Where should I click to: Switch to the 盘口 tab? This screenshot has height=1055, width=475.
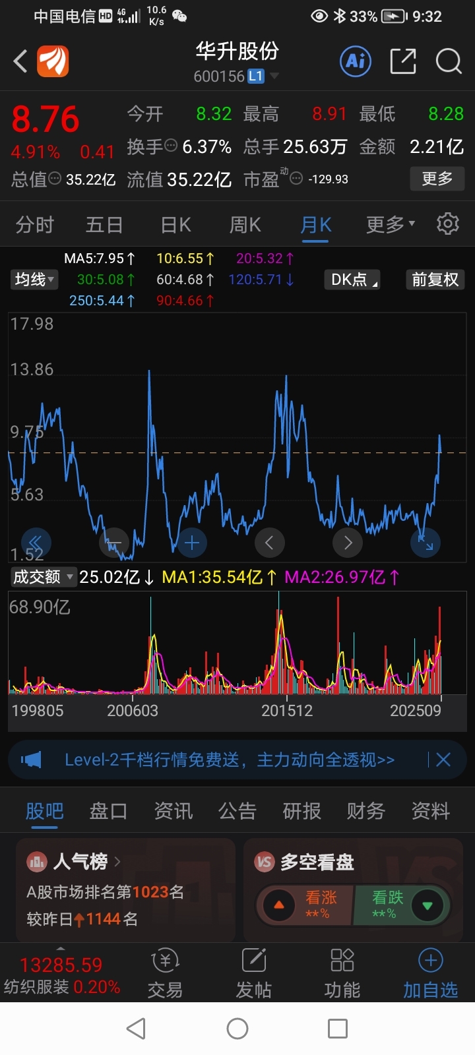point(109,811)
